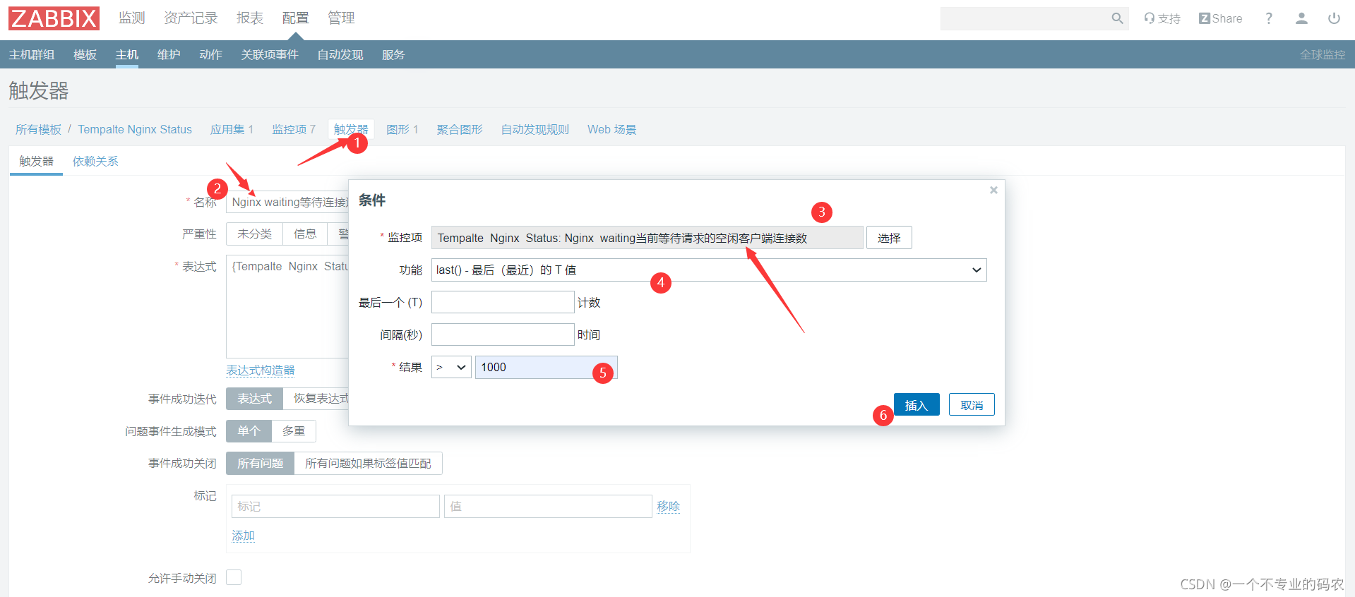The width and height of the screenshot is (1355, 597).
Task: Switch to 触发器 form tab
Action: (x=36, y=161)
